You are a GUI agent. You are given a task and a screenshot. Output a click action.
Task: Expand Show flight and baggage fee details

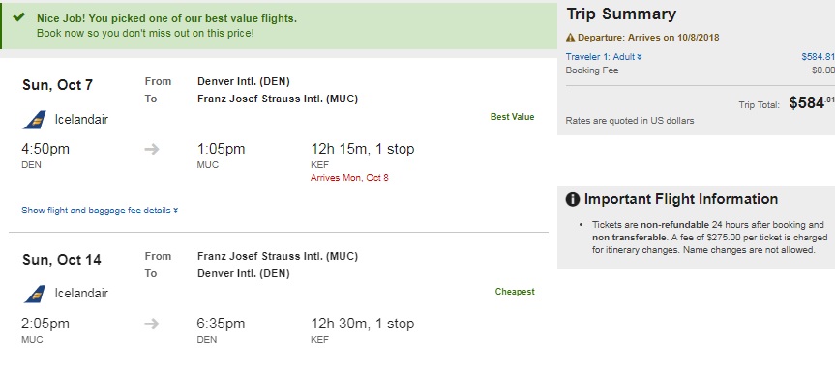[100, 211]
